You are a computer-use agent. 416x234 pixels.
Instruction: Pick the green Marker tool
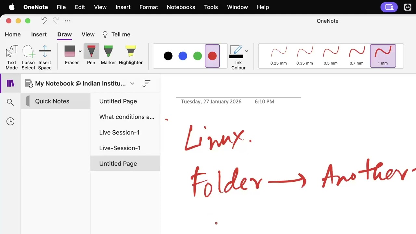pos(108,55)
